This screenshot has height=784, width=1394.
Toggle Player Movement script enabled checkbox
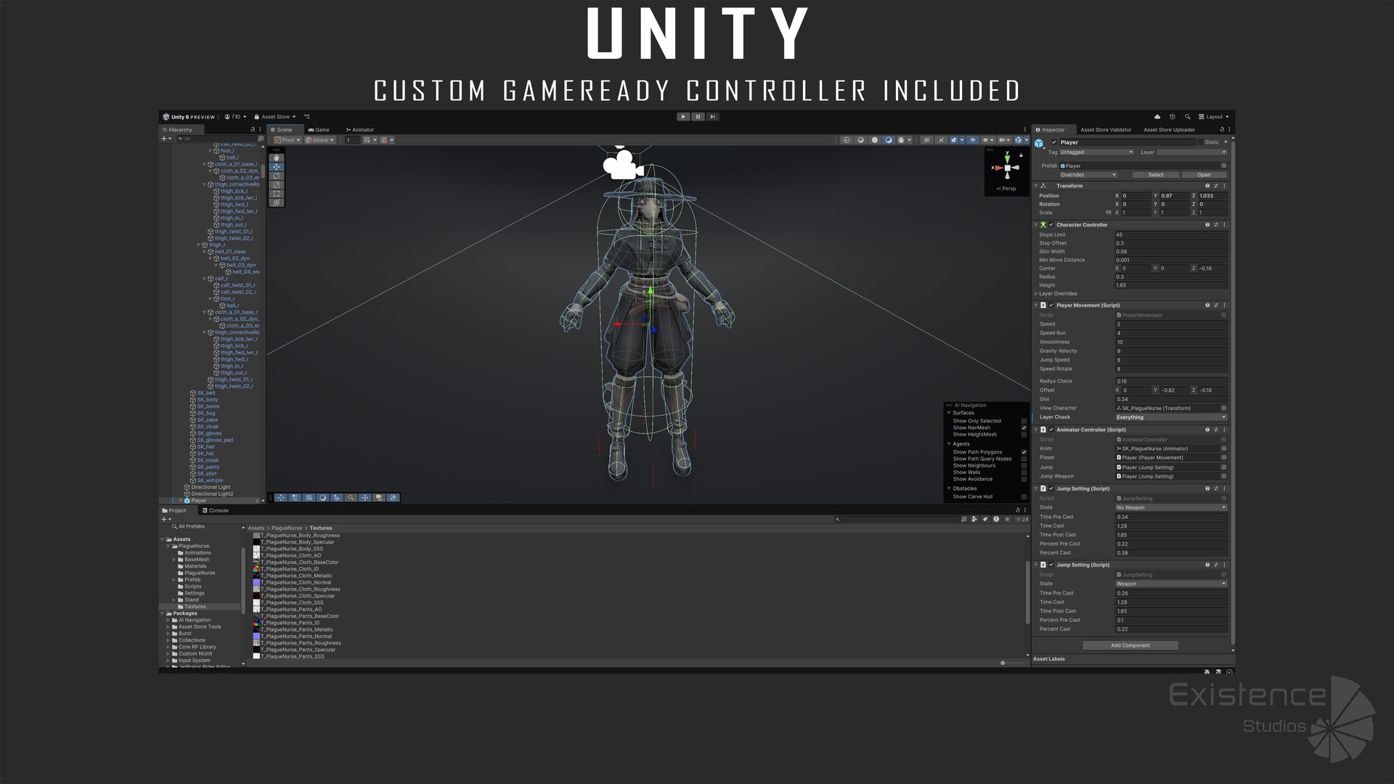1051,306
